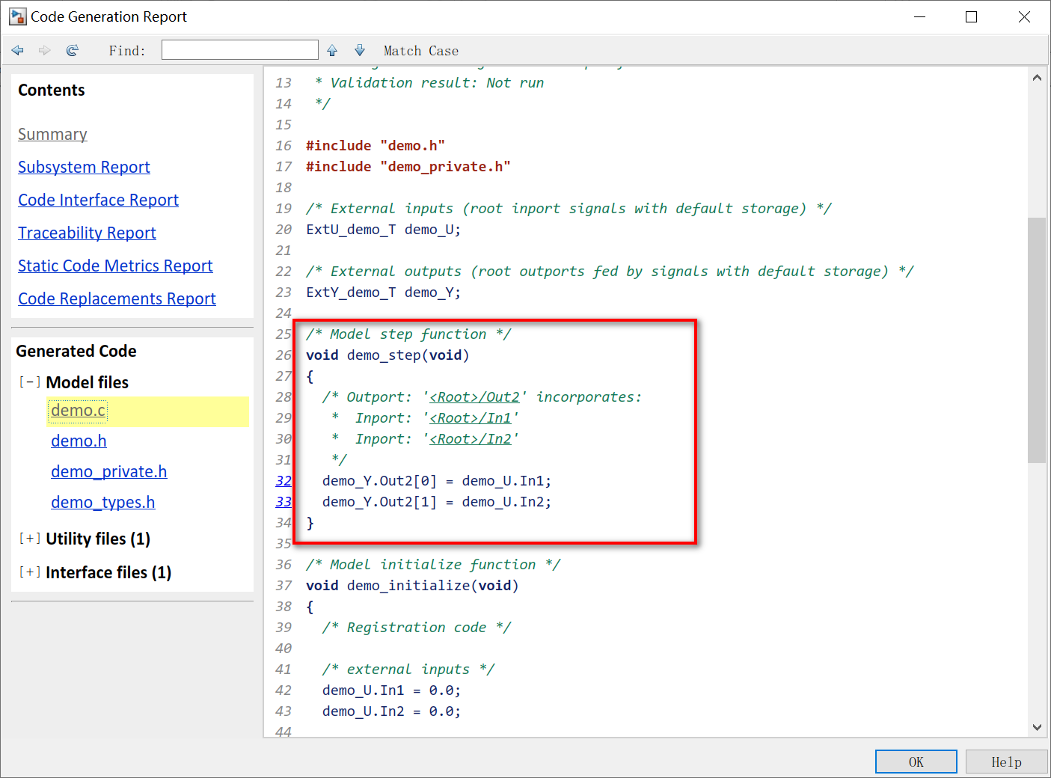
Task: Click the Back navigation arrow
Action: (x=18, y=50)
